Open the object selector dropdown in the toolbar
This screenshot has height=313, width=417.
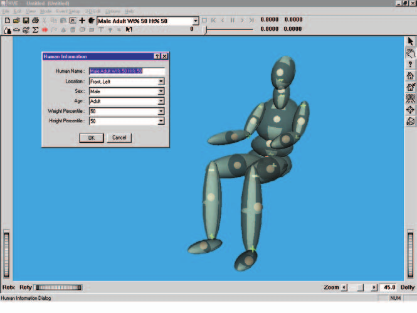(196, 21)
